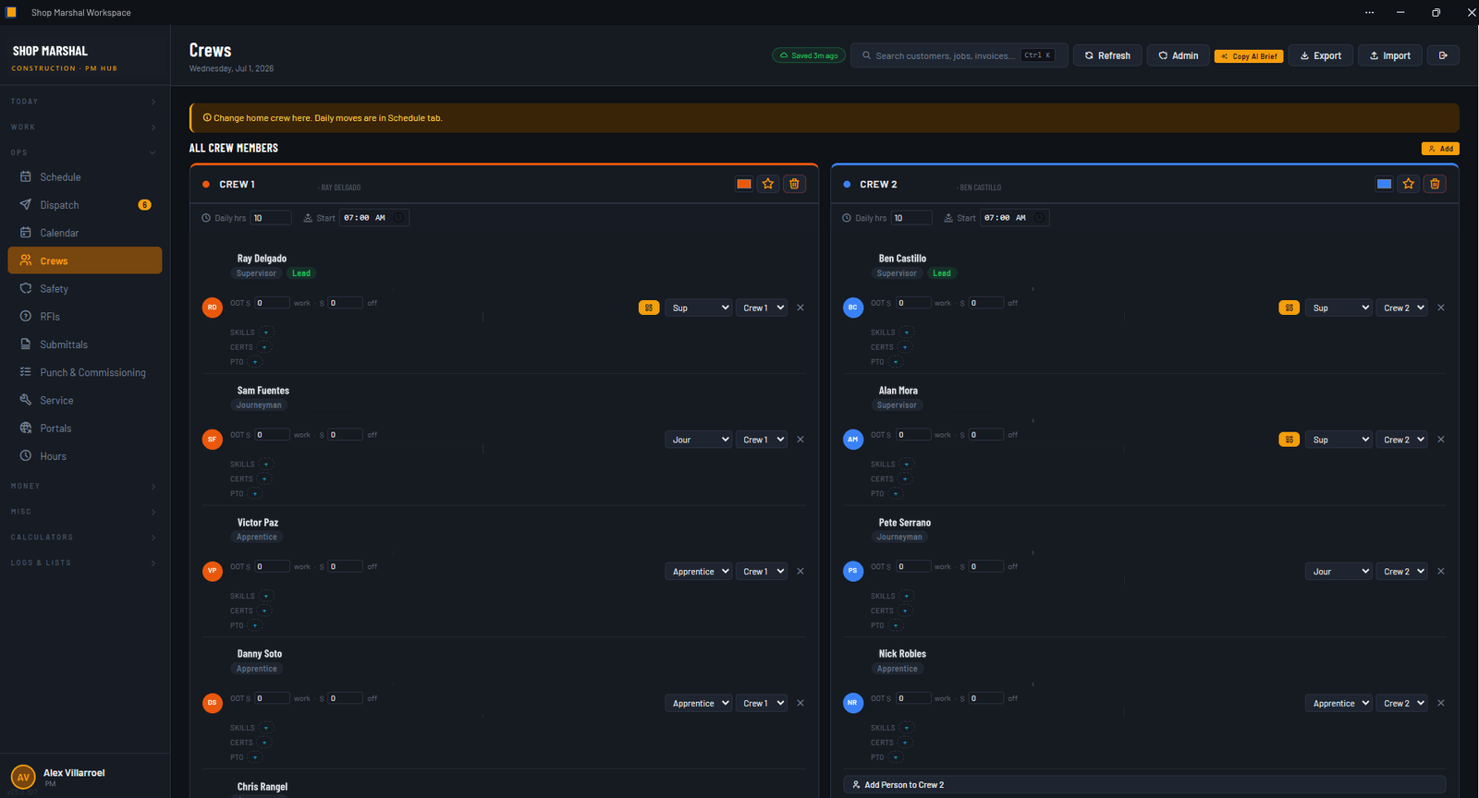Click the Import button
The width and height of the screenshot is (1479, 798).
pos(1390,55)
